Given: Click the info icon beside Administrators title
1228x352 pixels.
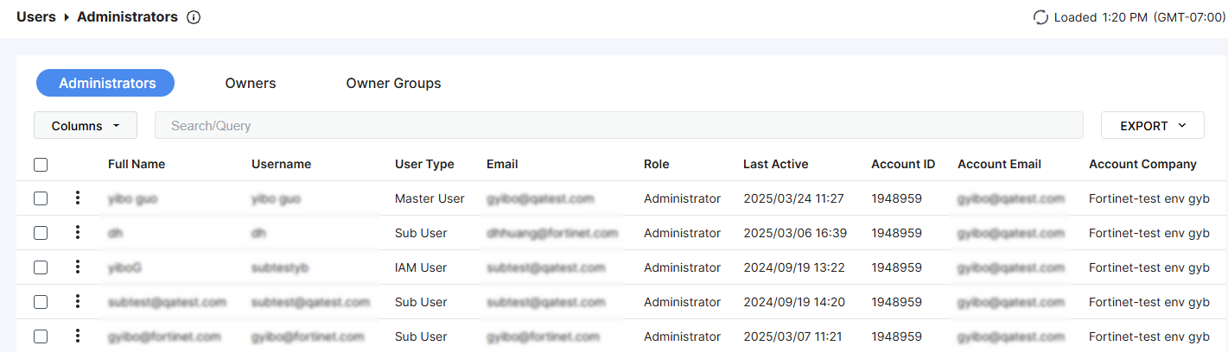Looking at the screenshot, I should pyautogui.click(x=194, y=17).
